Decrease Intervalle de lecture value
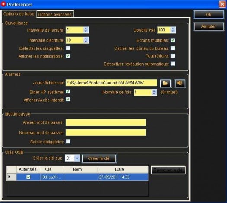This screenshot has height=203, width=227. click(86, 31)
